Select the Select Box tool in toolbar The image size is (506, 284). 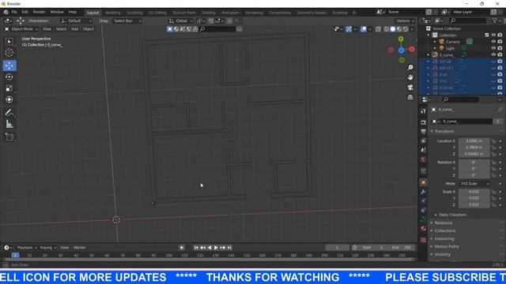pyautogui.click(x=9, y=42)
